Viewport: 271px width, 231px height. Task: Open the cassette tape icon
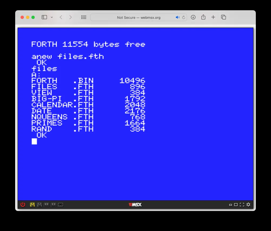pos(60,205)
